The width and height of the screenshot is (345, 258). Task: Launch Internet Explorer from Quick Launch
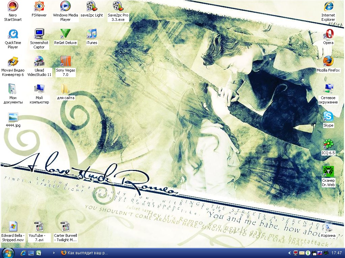23,253
